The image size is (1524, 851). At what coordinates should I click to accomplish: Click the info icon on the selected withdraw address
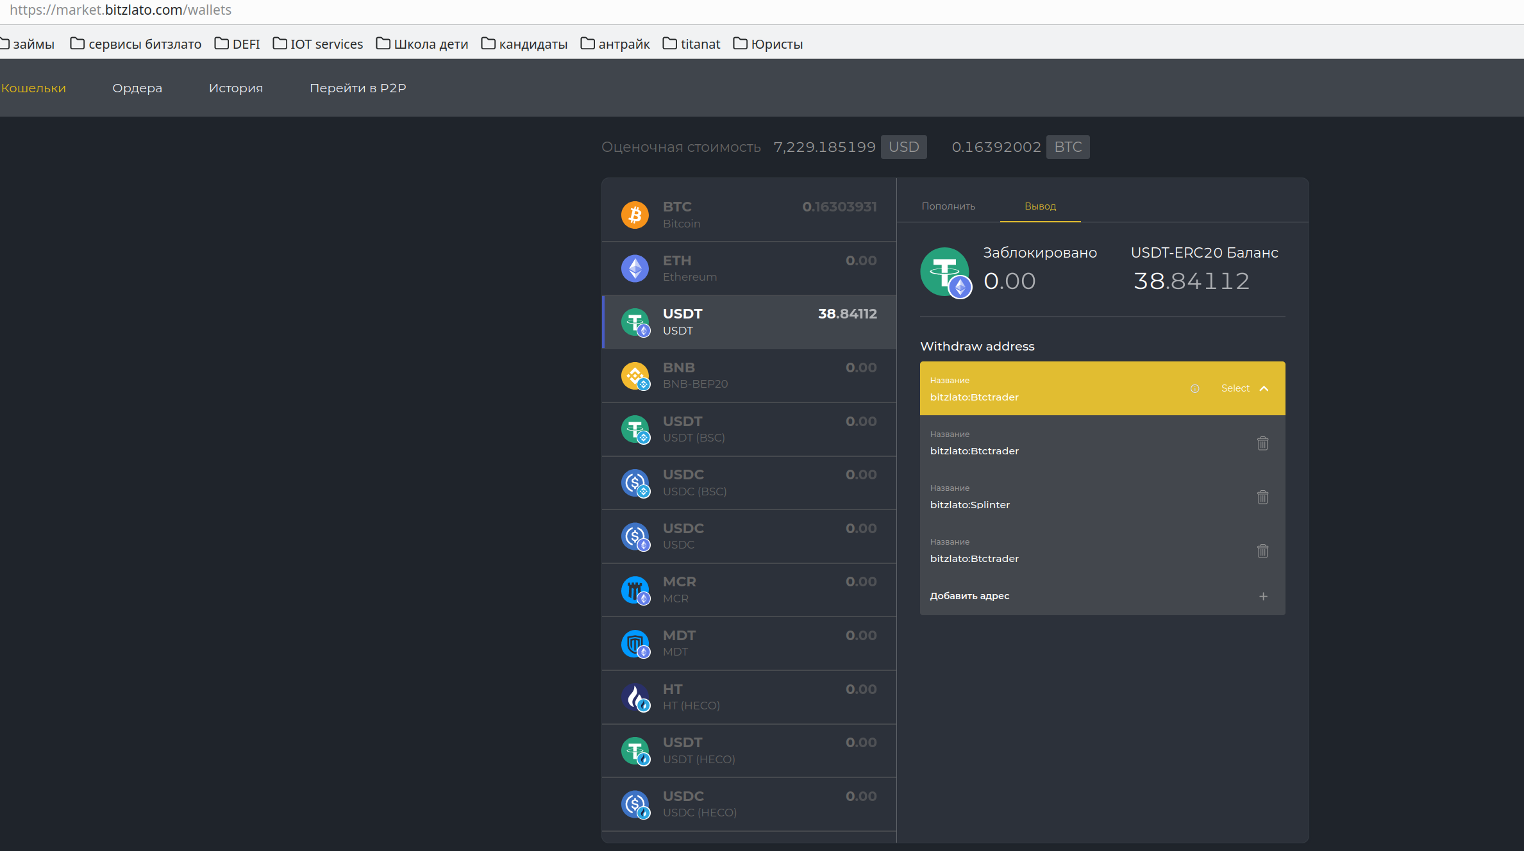point(1194,388)
